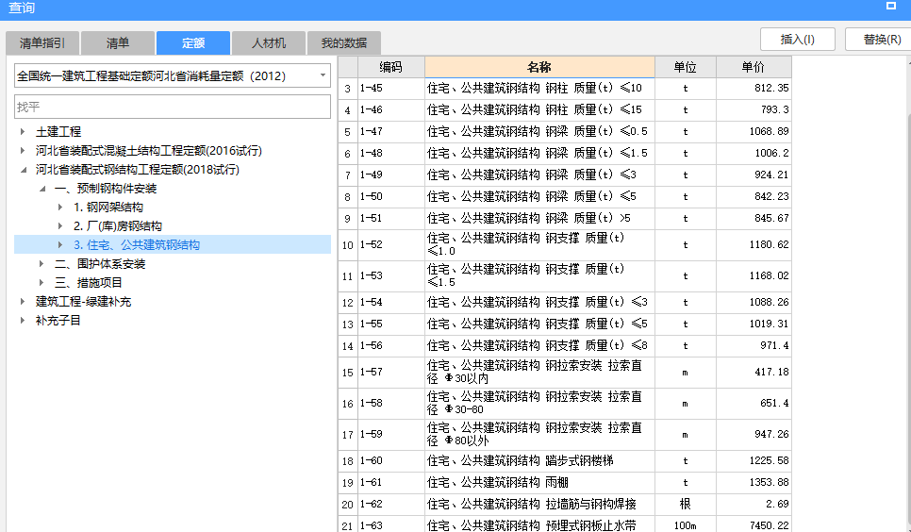Screen dimensions: 911x532
Task: Maximize the 查询 dialog window
Action: [890, 6]
